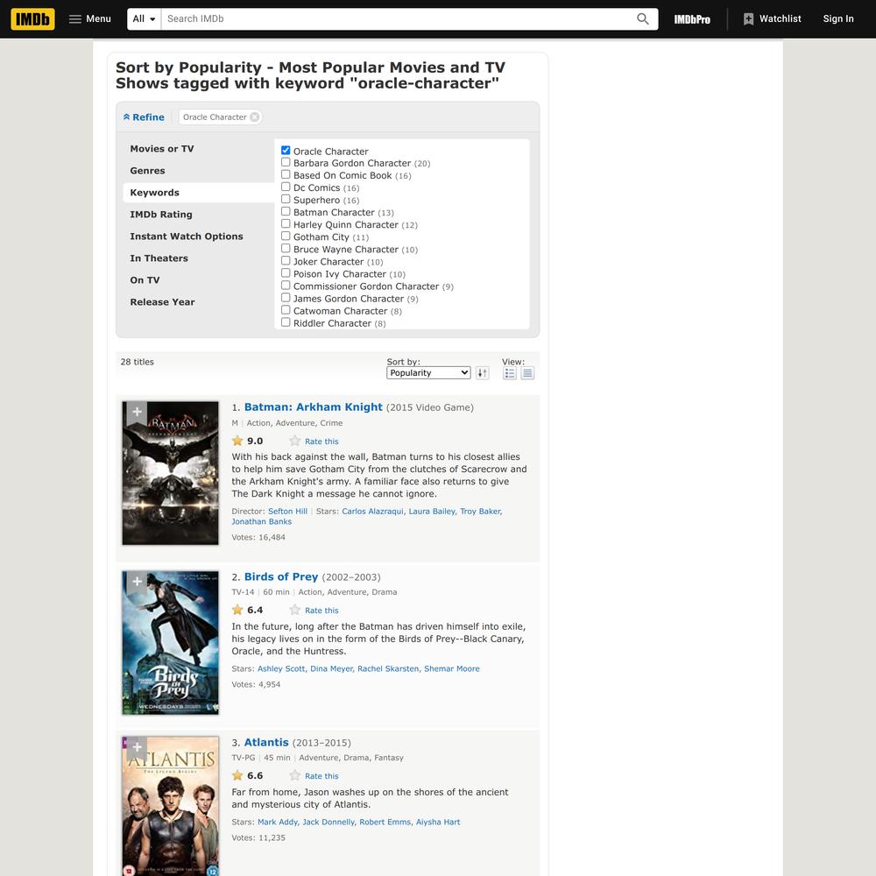Image resolution: width=876 pixels, height=876 pixels.
Task: Open Rachel Skarsten's page
Action: (x=389, y=668)
